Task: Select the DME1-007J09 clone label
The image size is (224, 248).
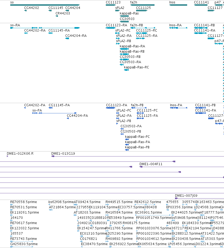Action: pyautogui.click(x=186, y=195)
